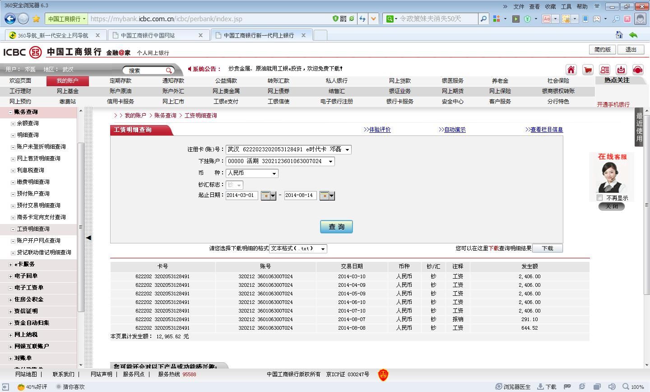Click the 查询 query button
650x392 pixels.
coord(336,227)
